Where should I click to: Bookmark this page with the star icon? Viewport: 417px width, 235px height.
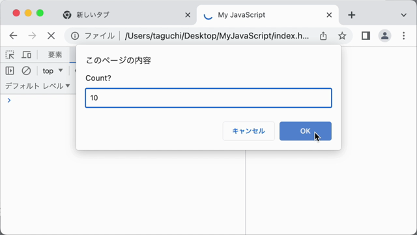[x=342, y=36]
